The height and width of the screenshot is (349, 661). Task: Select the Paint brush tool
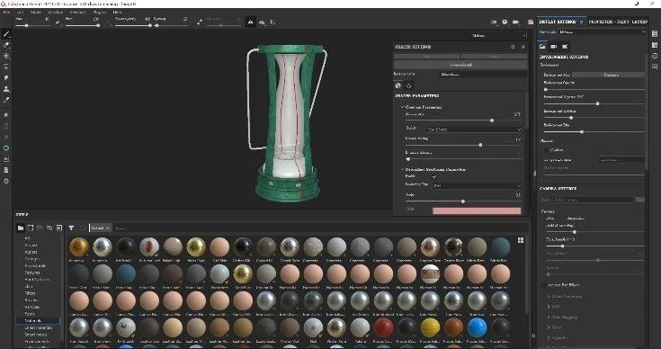tap(6, 33)
